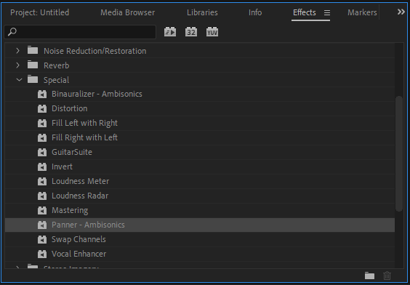This screenshot has height=285, width=410.
Task: Click the Invert effect icon
Action: 42,166
